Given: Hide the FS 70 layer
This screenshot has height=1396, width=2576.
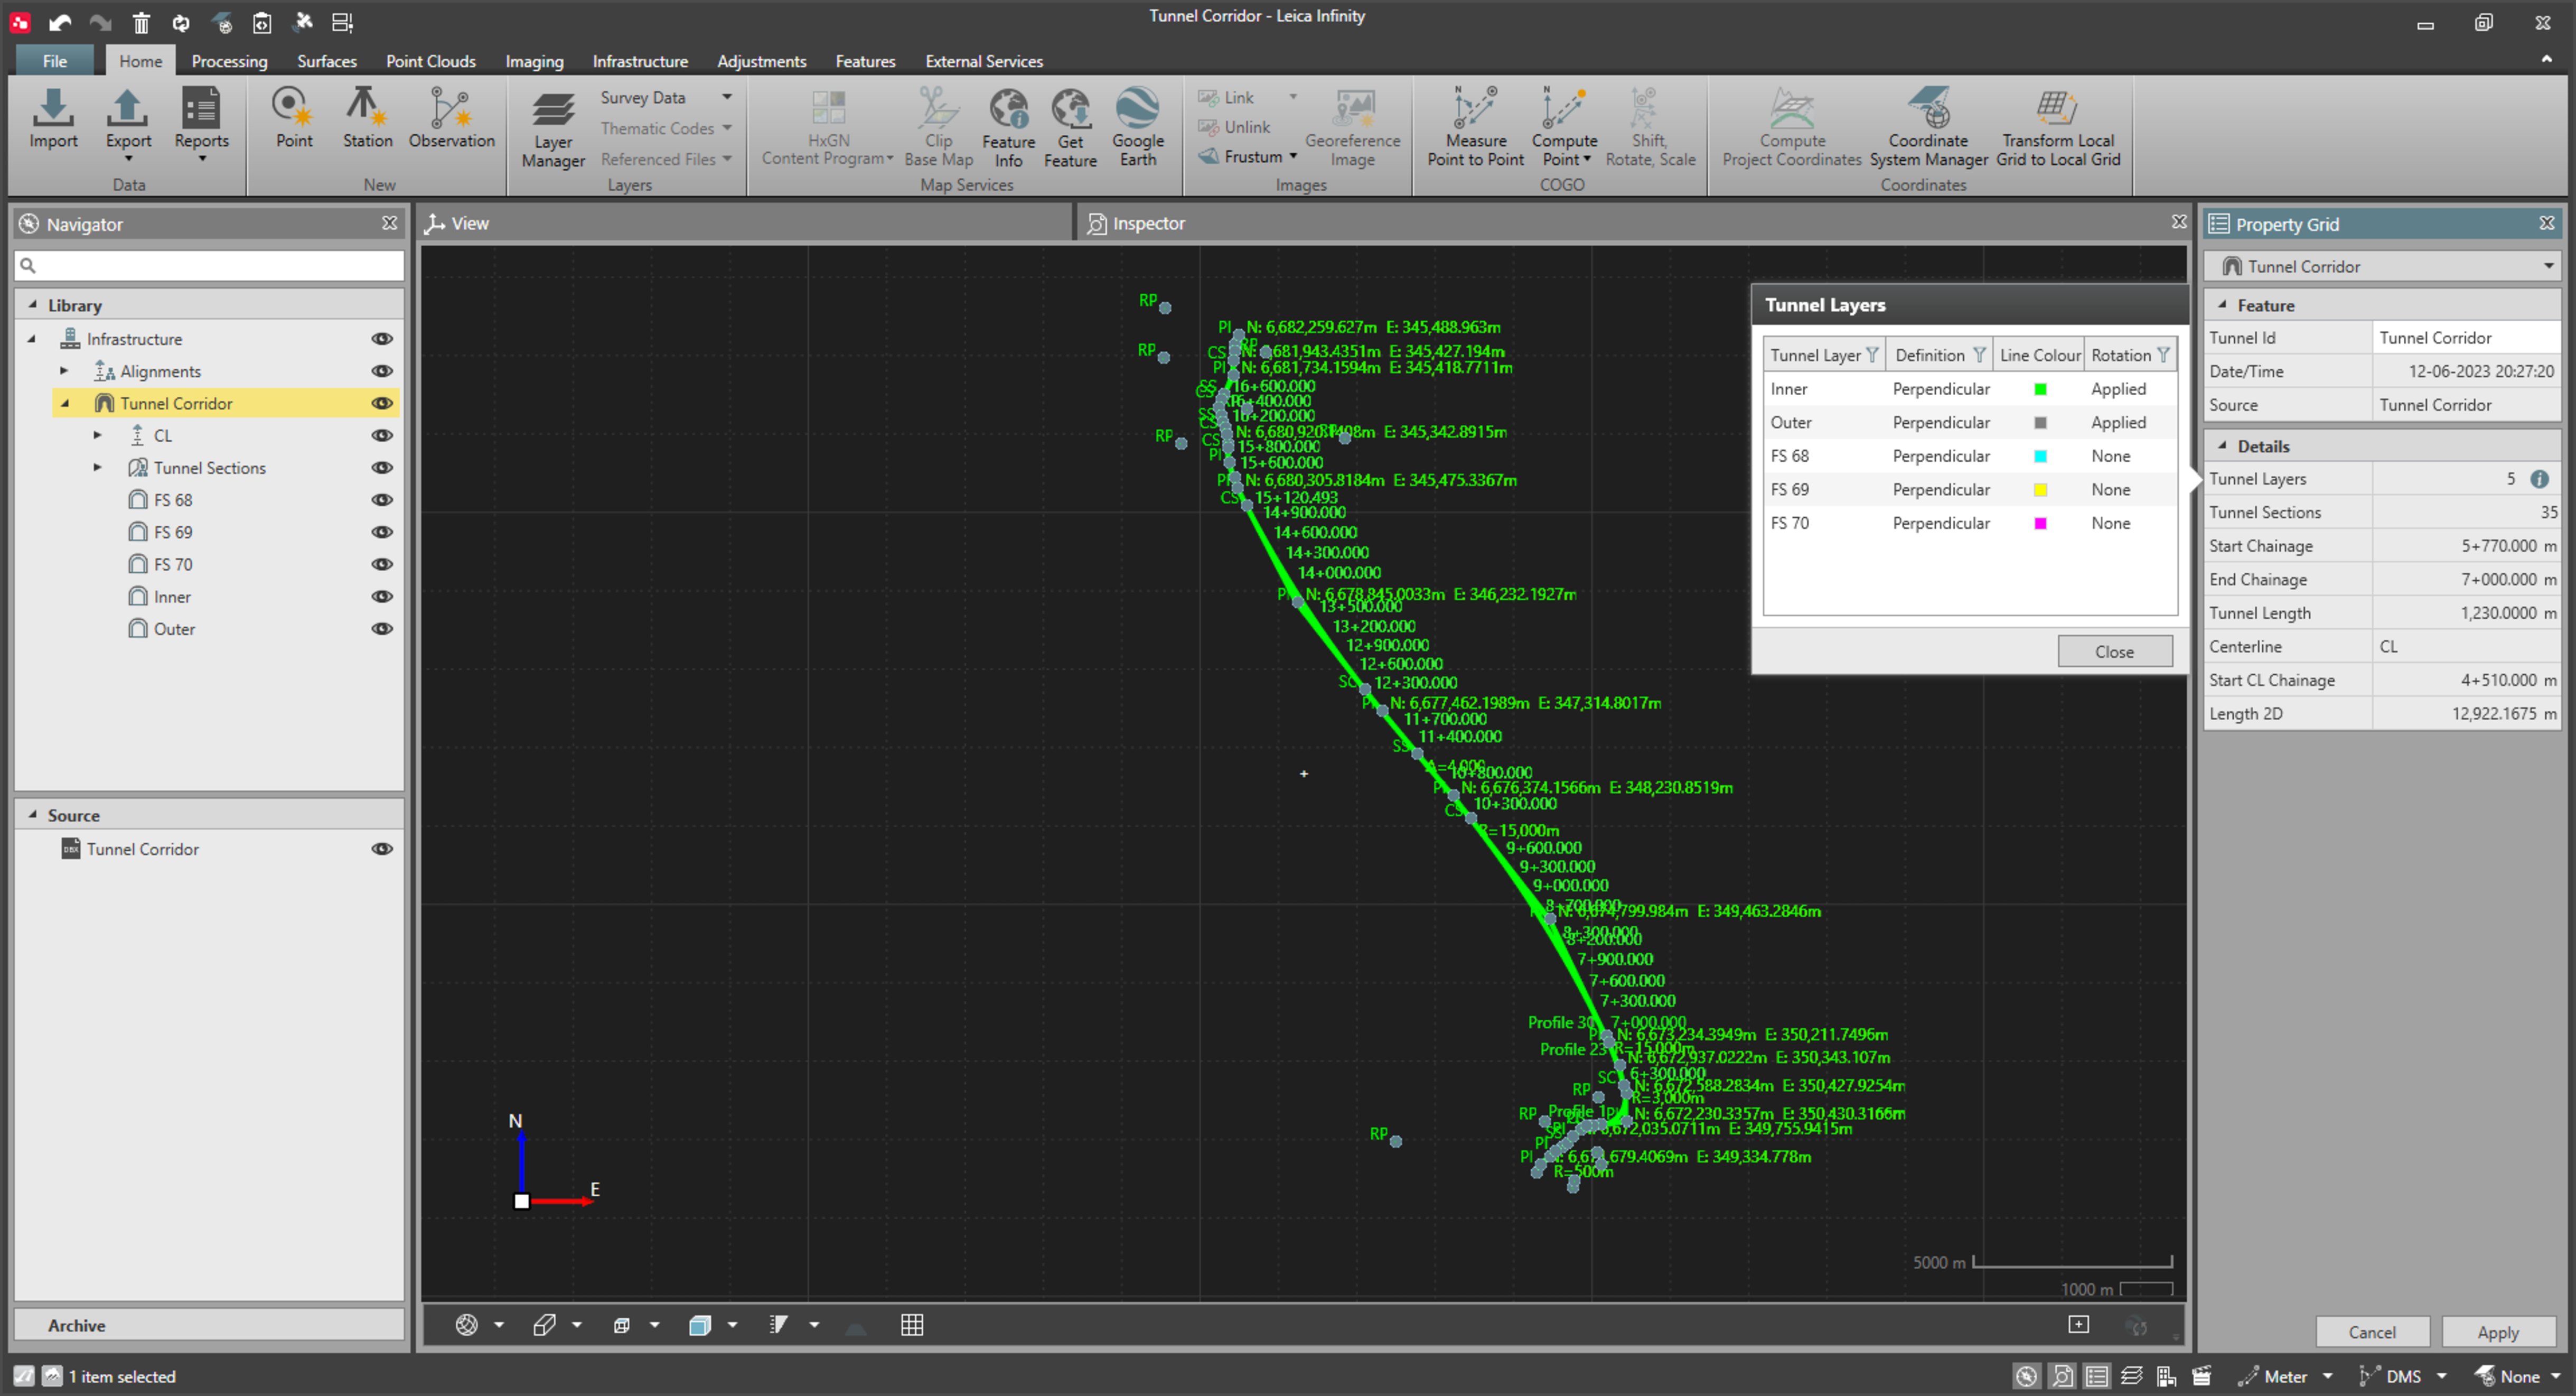Looking at the screenshot, I should [381, 564].
